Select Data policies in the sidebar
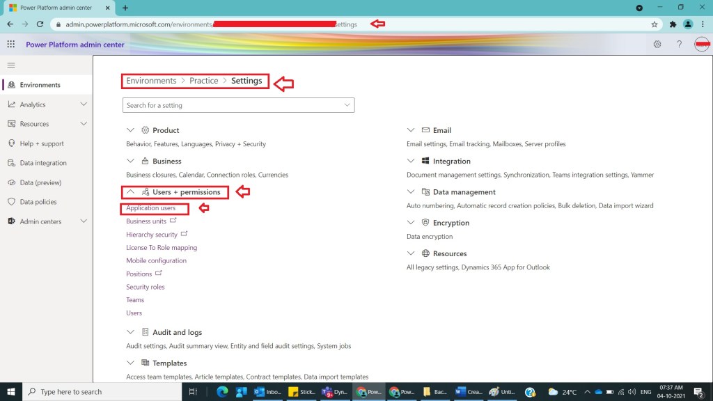Screen dimensions: 713x401 point(39,202)
